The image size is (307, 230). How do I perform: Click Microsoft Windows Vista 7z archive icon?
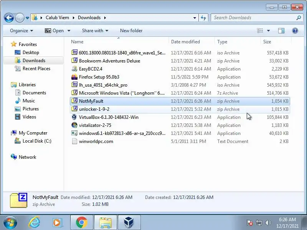[x=74, y=93]
